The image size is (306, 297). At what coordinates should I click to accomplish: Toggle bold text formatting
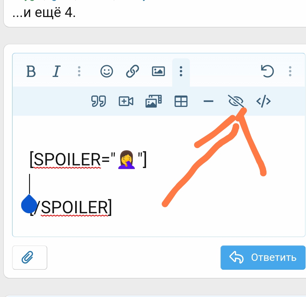[31, 71]
